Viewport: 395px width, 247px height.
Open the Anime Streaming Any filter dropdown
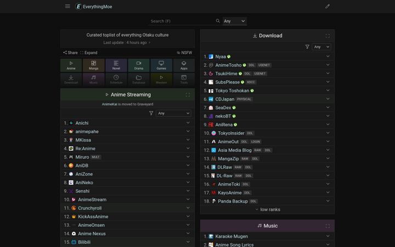[x=173, y=113]
